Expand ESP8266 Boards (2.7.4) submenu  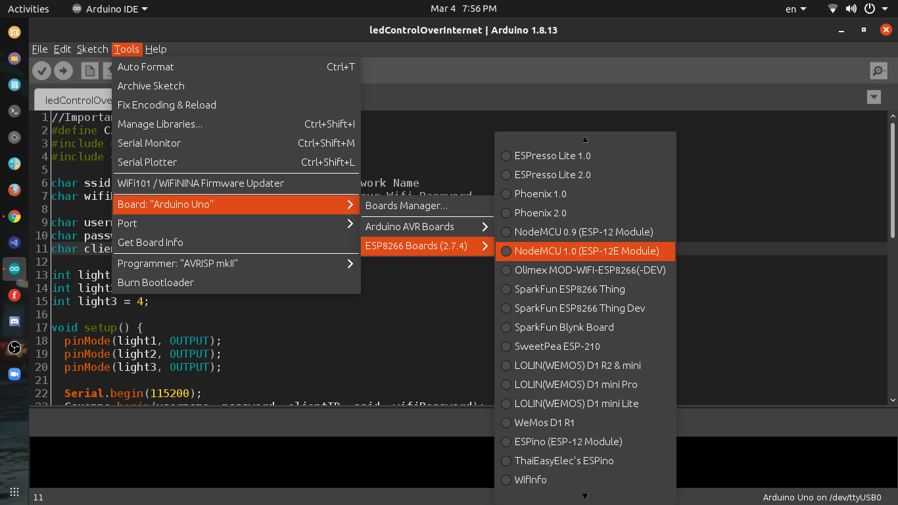coord(428,246)
